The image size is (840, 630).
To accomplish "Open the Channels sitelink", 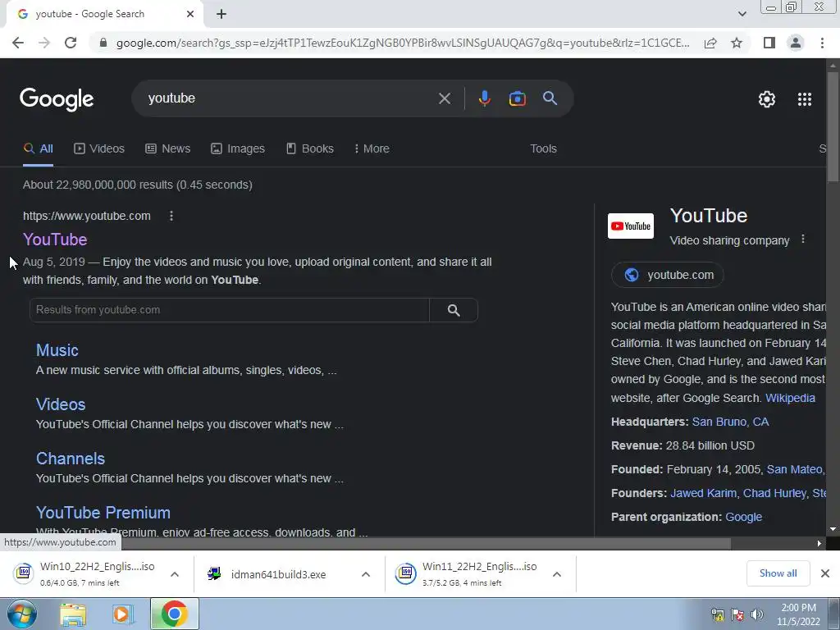I will coord(71,459).
